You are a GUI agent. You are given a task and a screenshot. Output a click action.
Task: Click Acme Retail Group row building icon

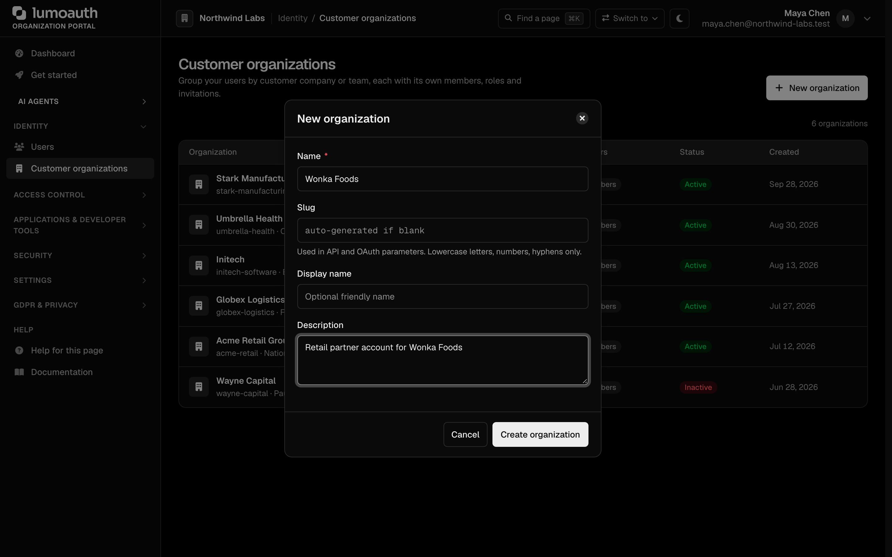pyautogui.click(x=199, y=346)
